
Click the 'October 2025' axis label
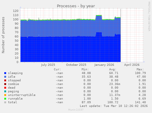tap(76, 65)
